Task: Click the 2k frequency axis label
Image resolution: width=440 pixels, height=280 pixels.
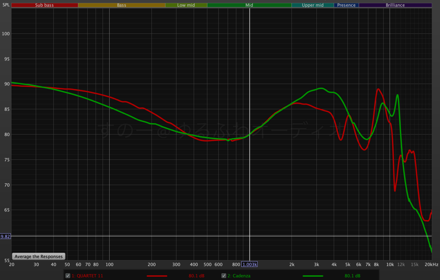Action: (292, 264)
